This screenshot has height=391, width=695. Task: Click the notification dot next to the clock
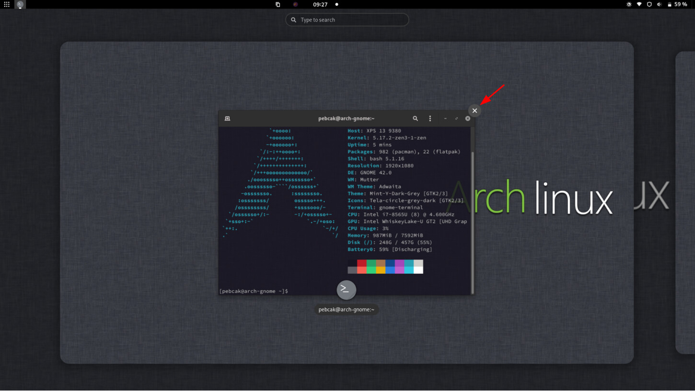coord(336,4)
